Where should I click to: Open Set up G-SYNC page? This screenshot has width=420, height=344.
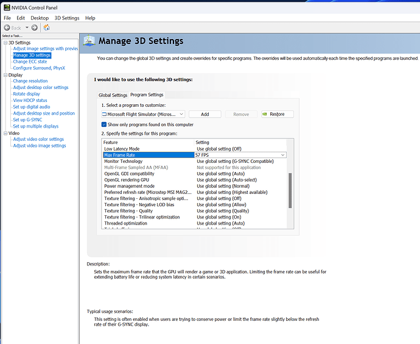coord(27,120)
